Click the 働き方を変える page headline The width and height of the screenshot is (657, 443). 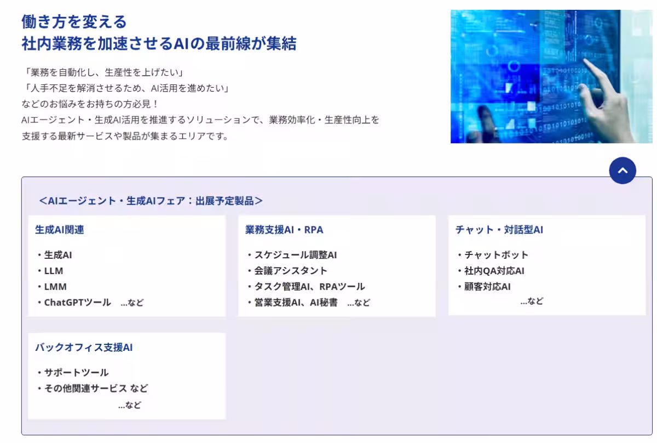(76, 24)
